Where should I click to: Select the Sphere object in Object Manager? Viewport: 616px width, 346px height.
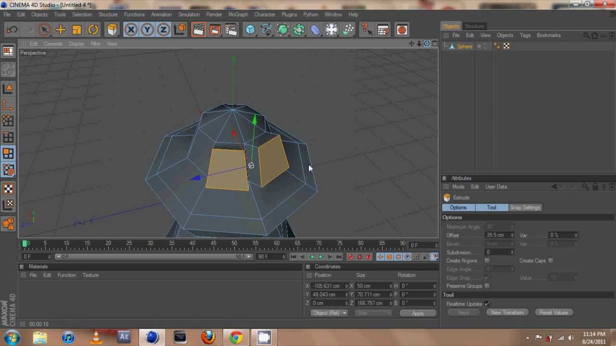[x=464, y=46]
